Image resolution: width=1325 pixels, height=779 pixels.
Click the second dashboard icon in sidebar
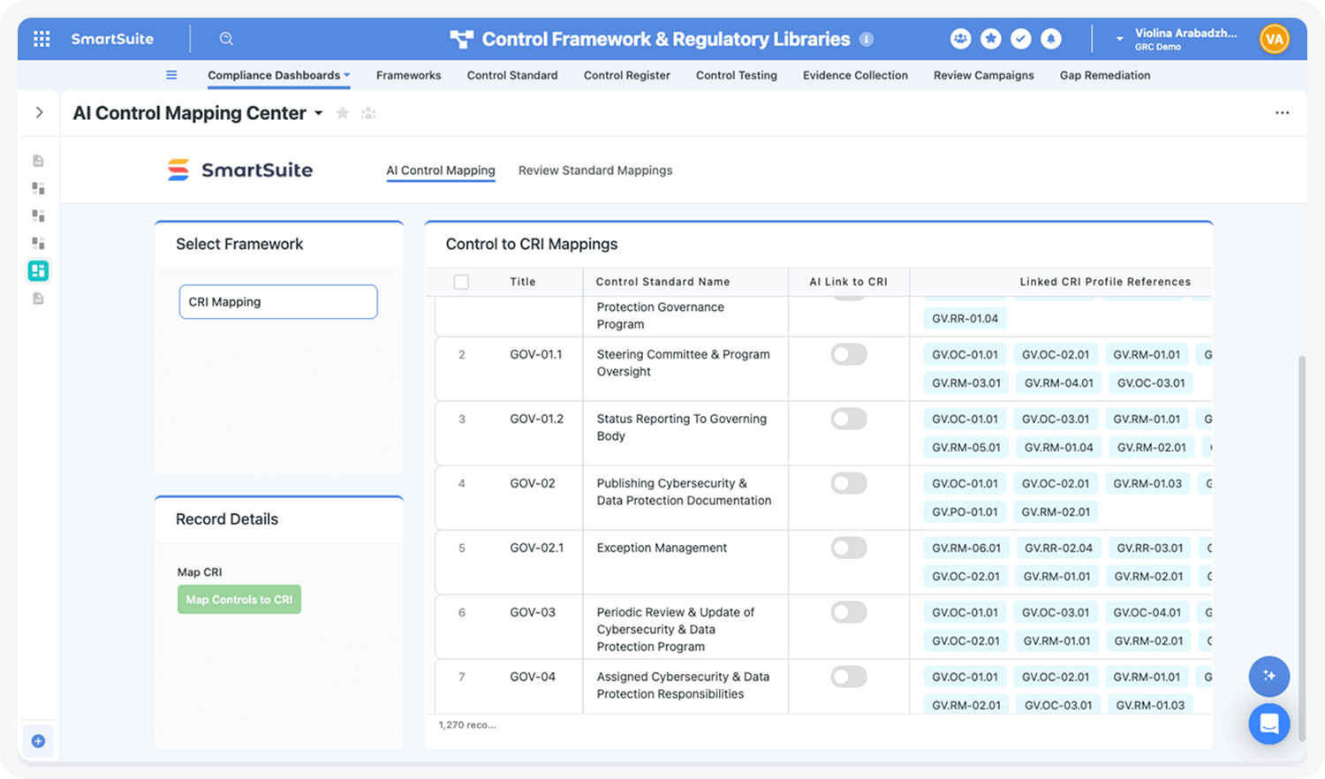tap(38, 188)
